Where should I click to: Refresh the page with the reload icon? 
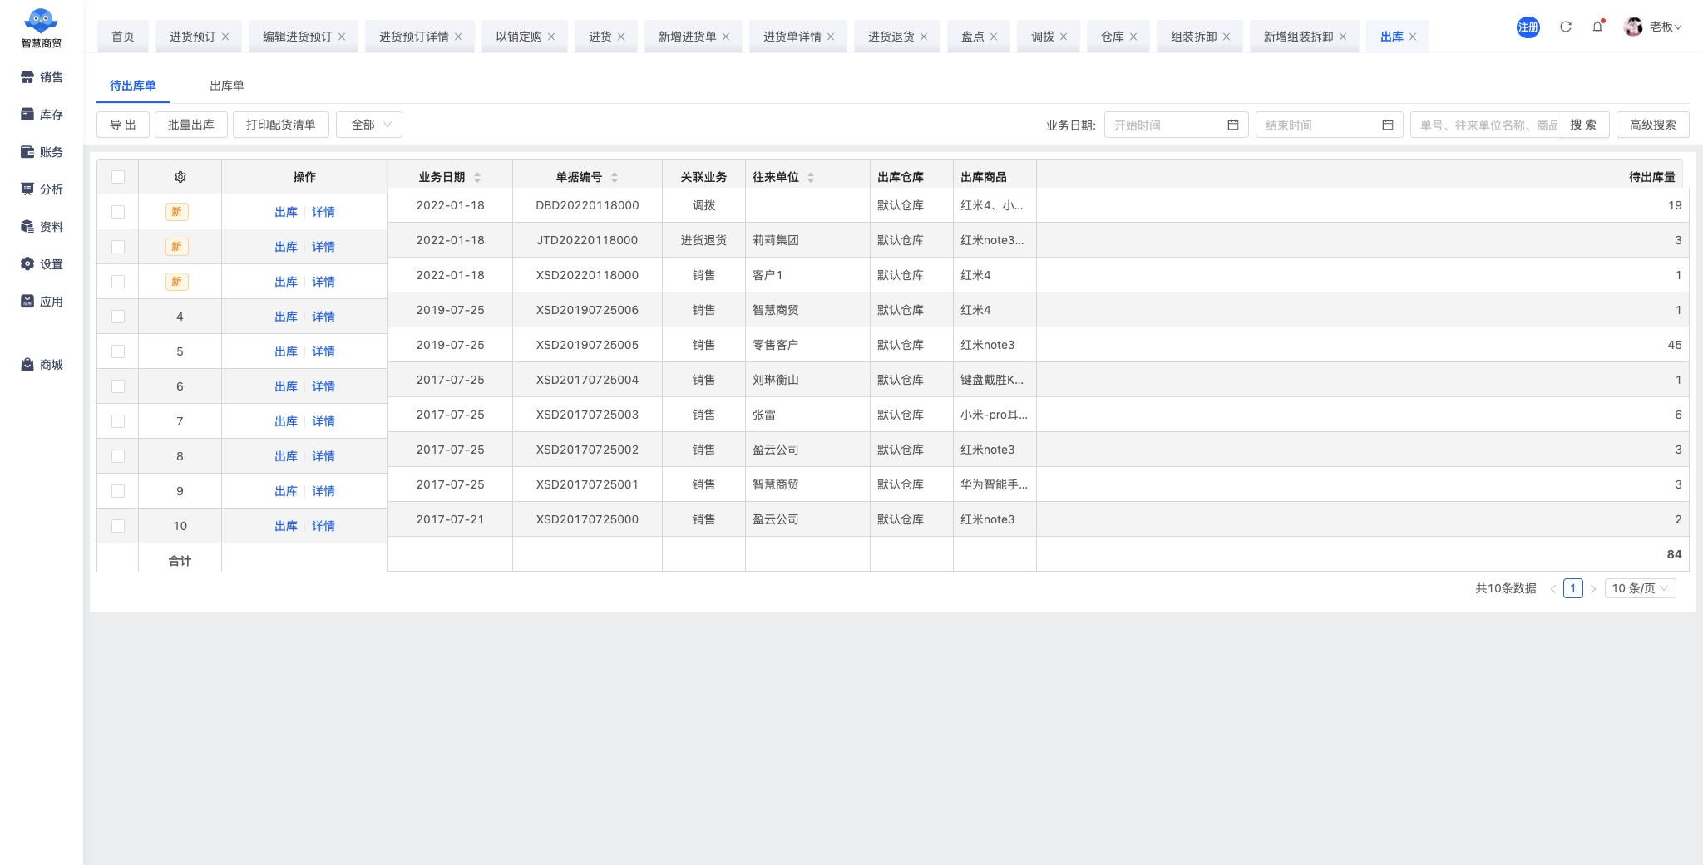point(1566,27)
